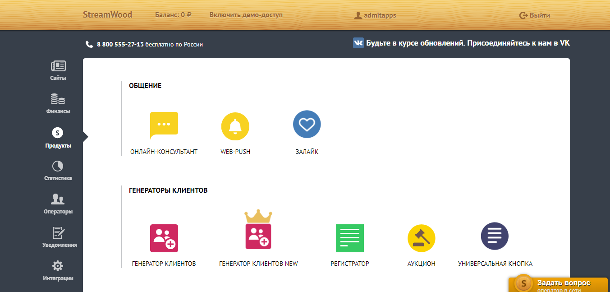Click the coin icon on Задать вопрос

(x=524, y=284)
